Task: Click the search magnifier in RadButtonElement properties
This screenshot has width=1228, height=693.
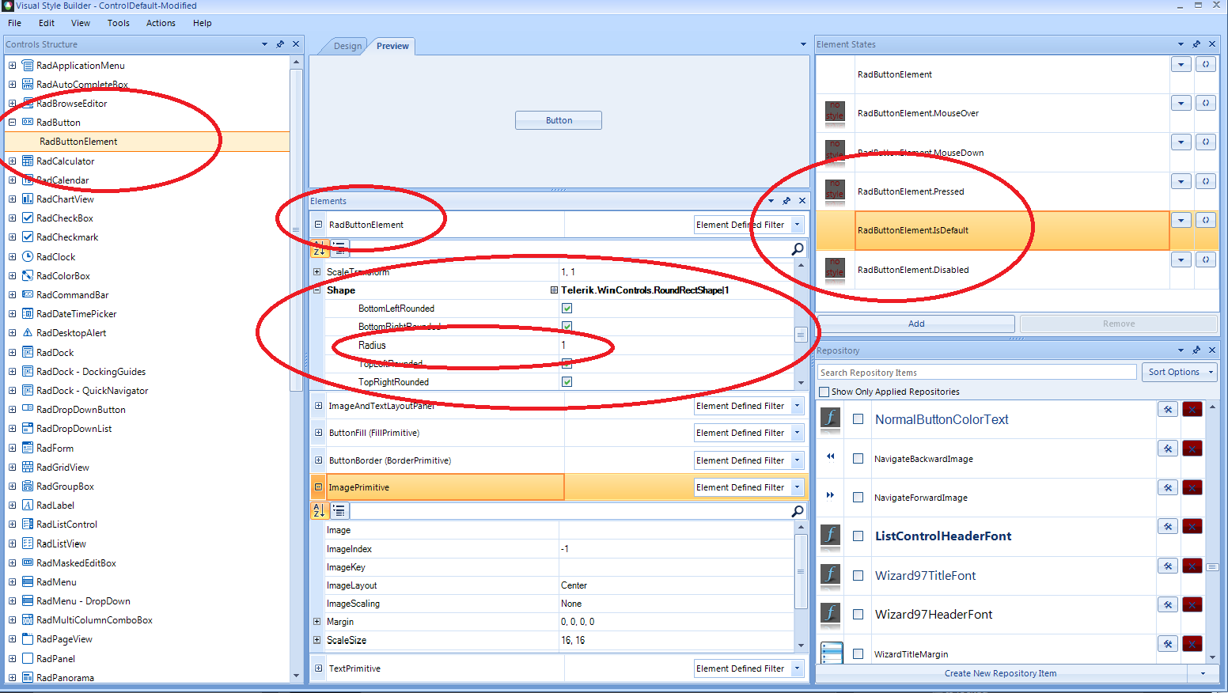Action: (798, 248)
